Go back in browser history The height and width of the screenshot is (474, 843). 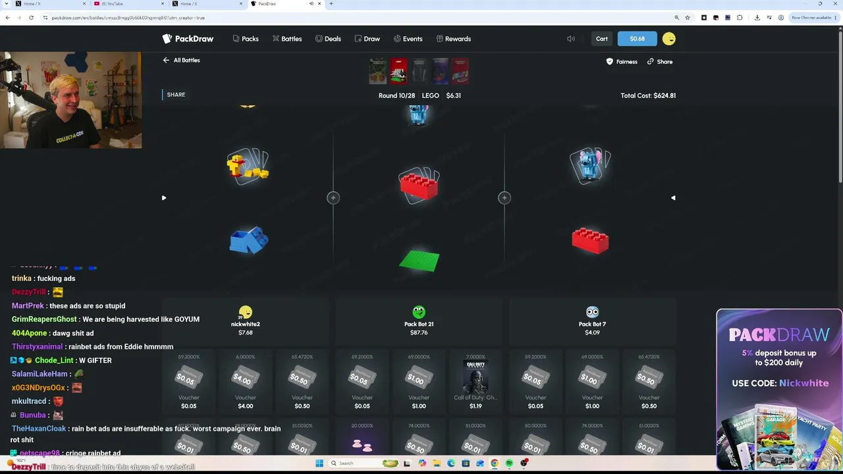pyautogui.click(x=7, y=18)
